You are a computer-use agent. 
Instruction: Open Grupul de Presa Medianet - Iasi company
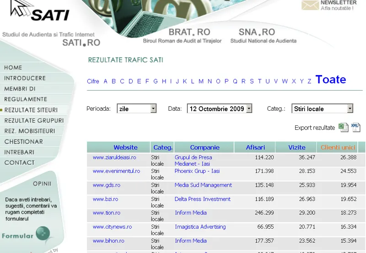click(x=193, y=160)
